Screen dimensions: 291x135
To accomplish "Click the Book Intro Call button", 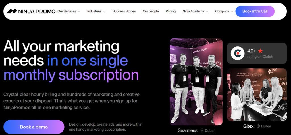I will point(255,11).
